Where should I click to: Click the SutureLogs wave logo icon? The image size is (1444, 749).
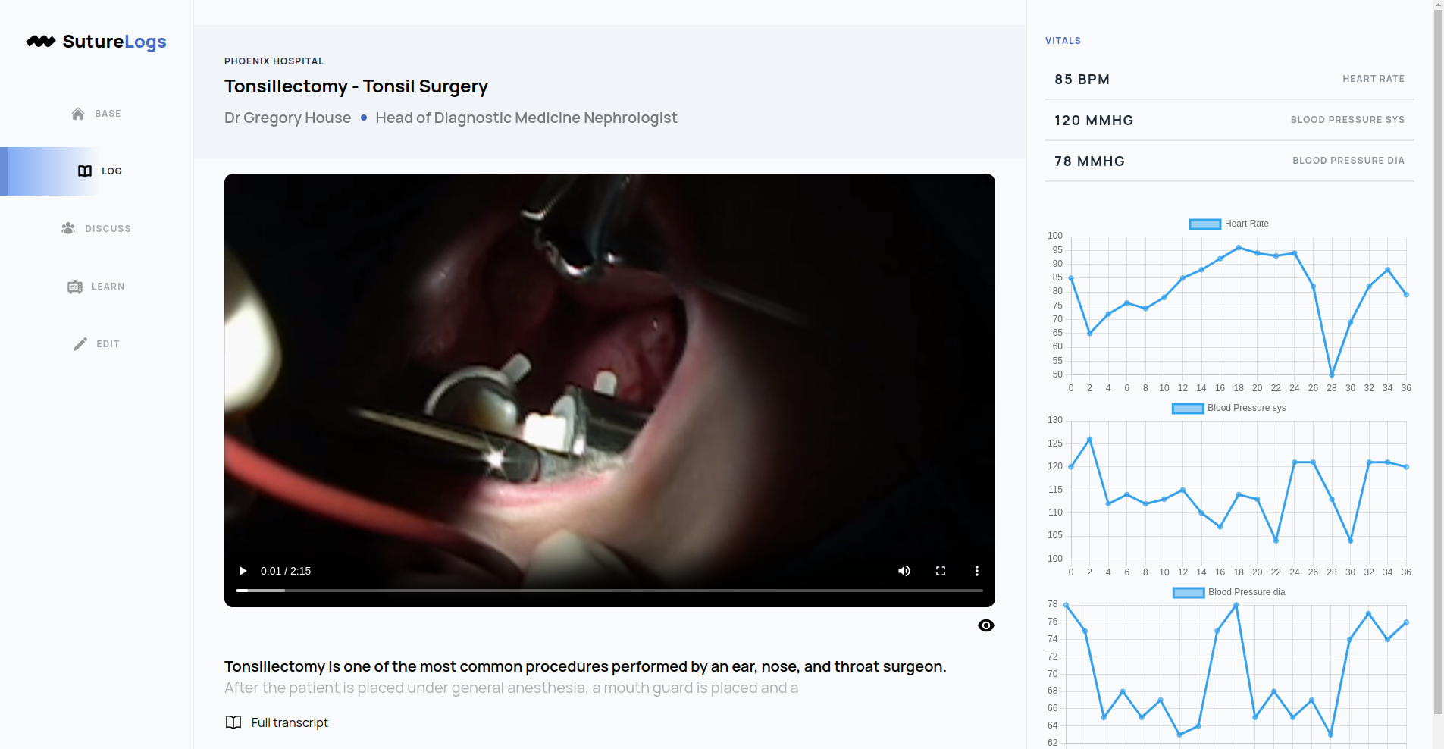pyautogui.click(x=41, y=42)
